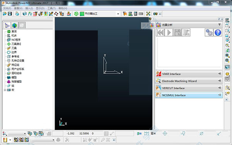232x145 pixels.
Task: Click the green striped toolpath icon
Action: click(76, 14)
